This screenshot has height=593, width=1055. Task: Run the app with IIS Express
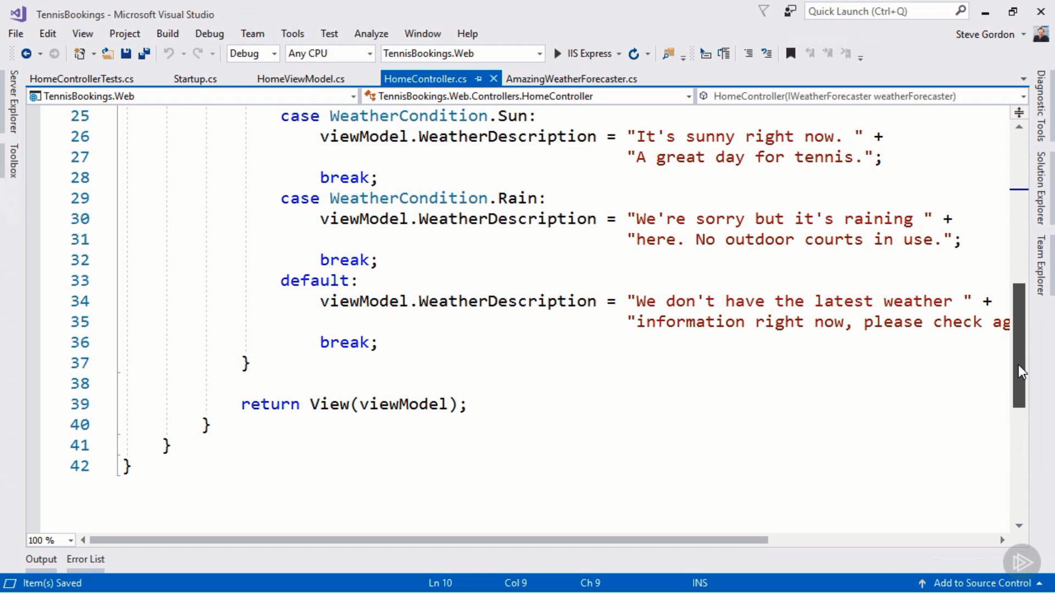click(557, 53)
